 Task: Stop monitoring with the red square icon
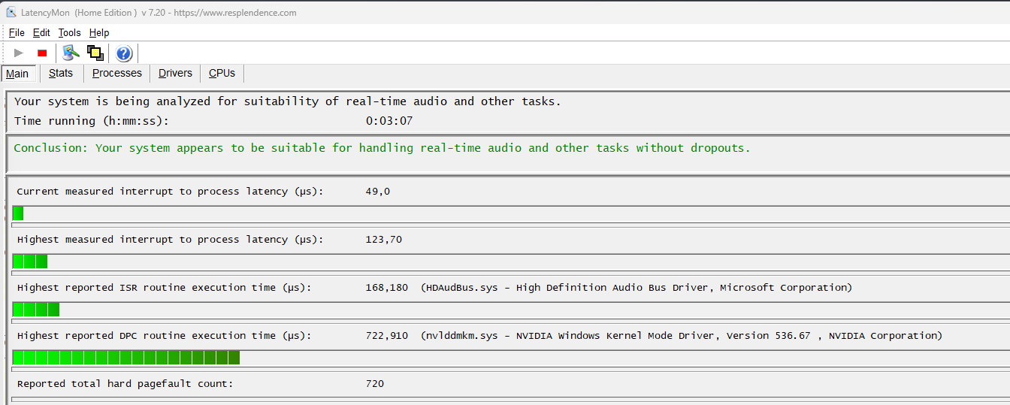coord(42,53)
